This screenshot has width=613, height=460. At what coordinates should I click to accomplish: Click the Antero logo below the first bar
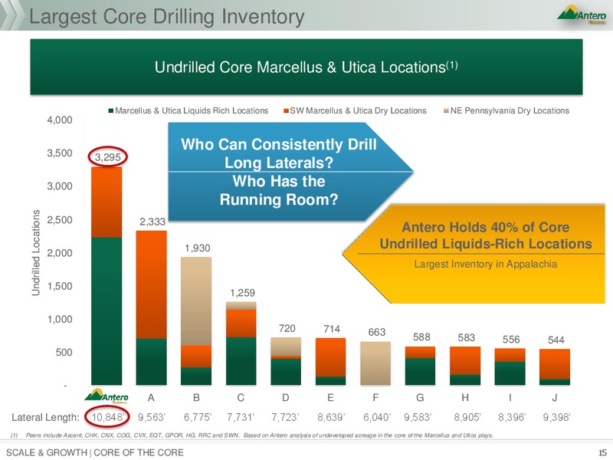(x=107, y=396)
